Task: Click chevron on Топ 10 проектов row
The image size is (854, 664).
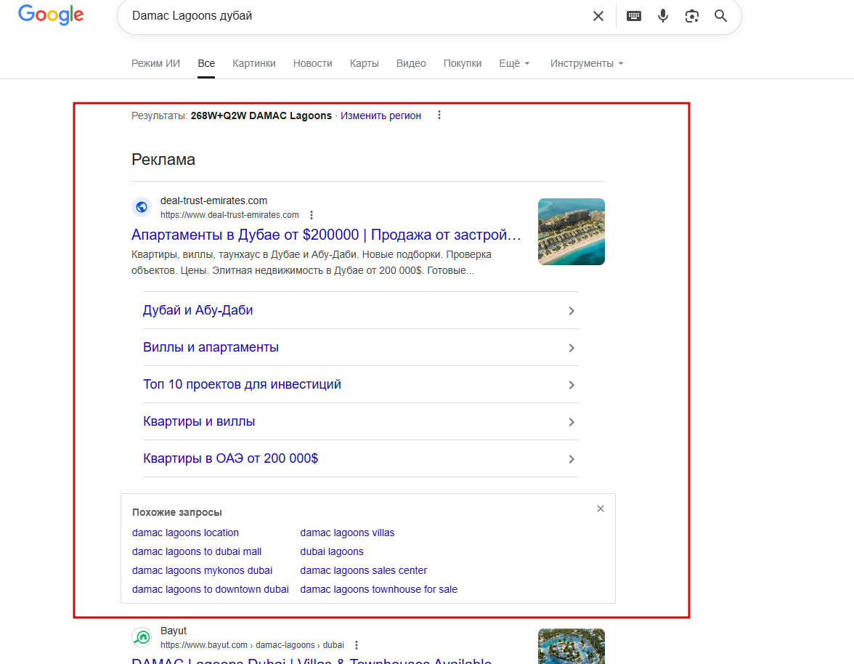Action: pyautogui.click(x=572, y=384)
